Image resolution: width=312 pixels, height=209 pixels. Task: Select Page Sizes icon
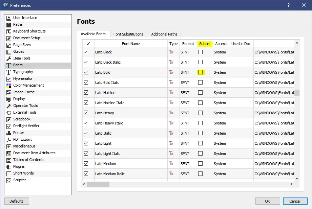9,45
